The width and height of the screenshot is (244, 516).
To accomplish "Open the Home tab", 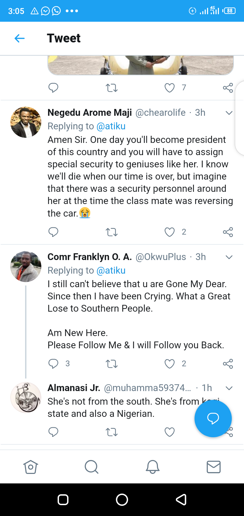I will click(30, 467).
